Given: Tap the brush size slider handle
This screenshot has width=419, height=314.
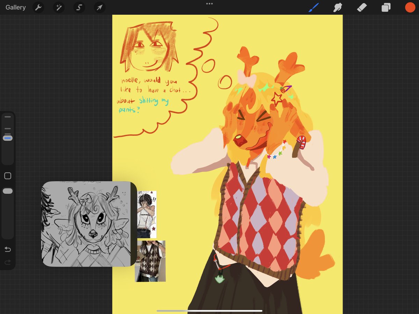Looking at the screenshot, I should [x=8, y=138].
